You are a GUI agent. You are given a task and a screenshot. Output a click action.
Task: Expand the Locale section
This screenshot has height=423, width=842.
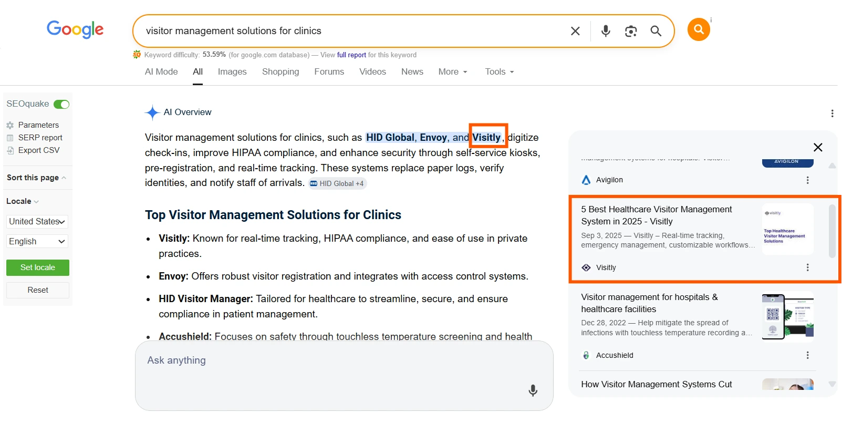pos(23,201)
